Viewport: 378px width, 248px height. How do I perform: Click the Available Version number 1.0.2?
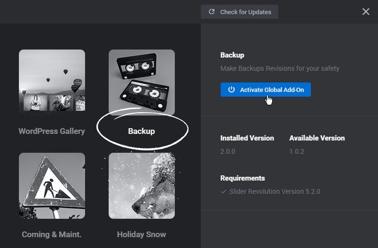[x=297, y=151]
